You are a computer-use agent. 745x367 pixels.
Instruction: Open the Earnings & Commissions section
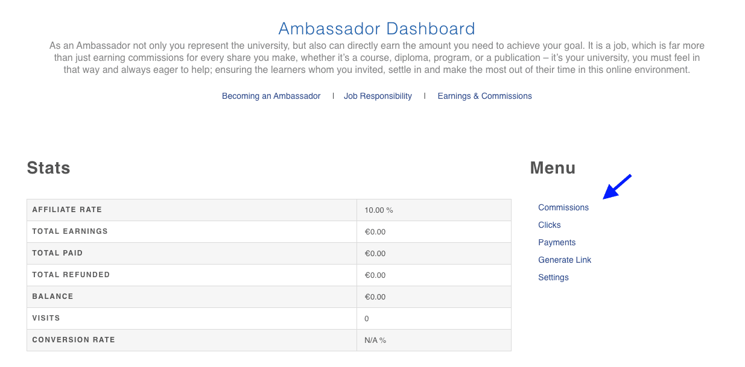point(484,96)
